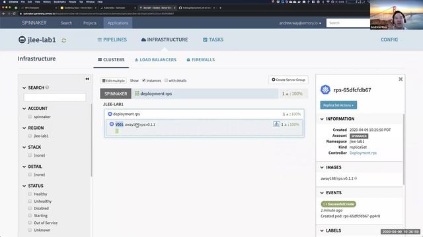Switch to the CLUSTERS tab
This screenshot has height=237, width=423.
(x=111, y=60)
